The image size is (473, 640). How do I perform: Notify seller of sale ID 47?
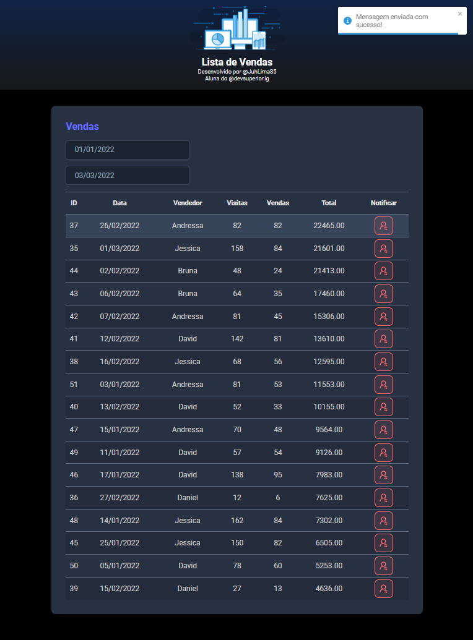(383, 430)
